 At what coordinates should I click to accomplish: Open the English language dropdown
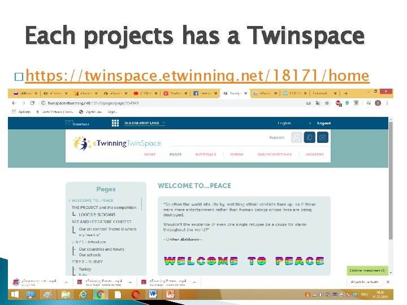click(294, 123)
